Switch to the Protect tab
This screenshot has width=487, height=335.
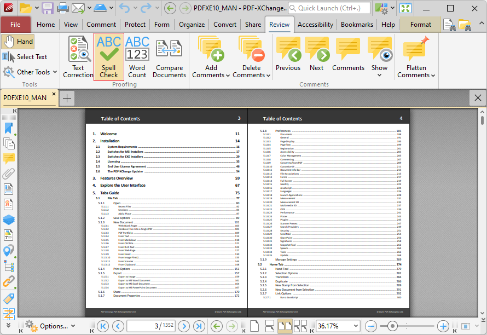135,25
